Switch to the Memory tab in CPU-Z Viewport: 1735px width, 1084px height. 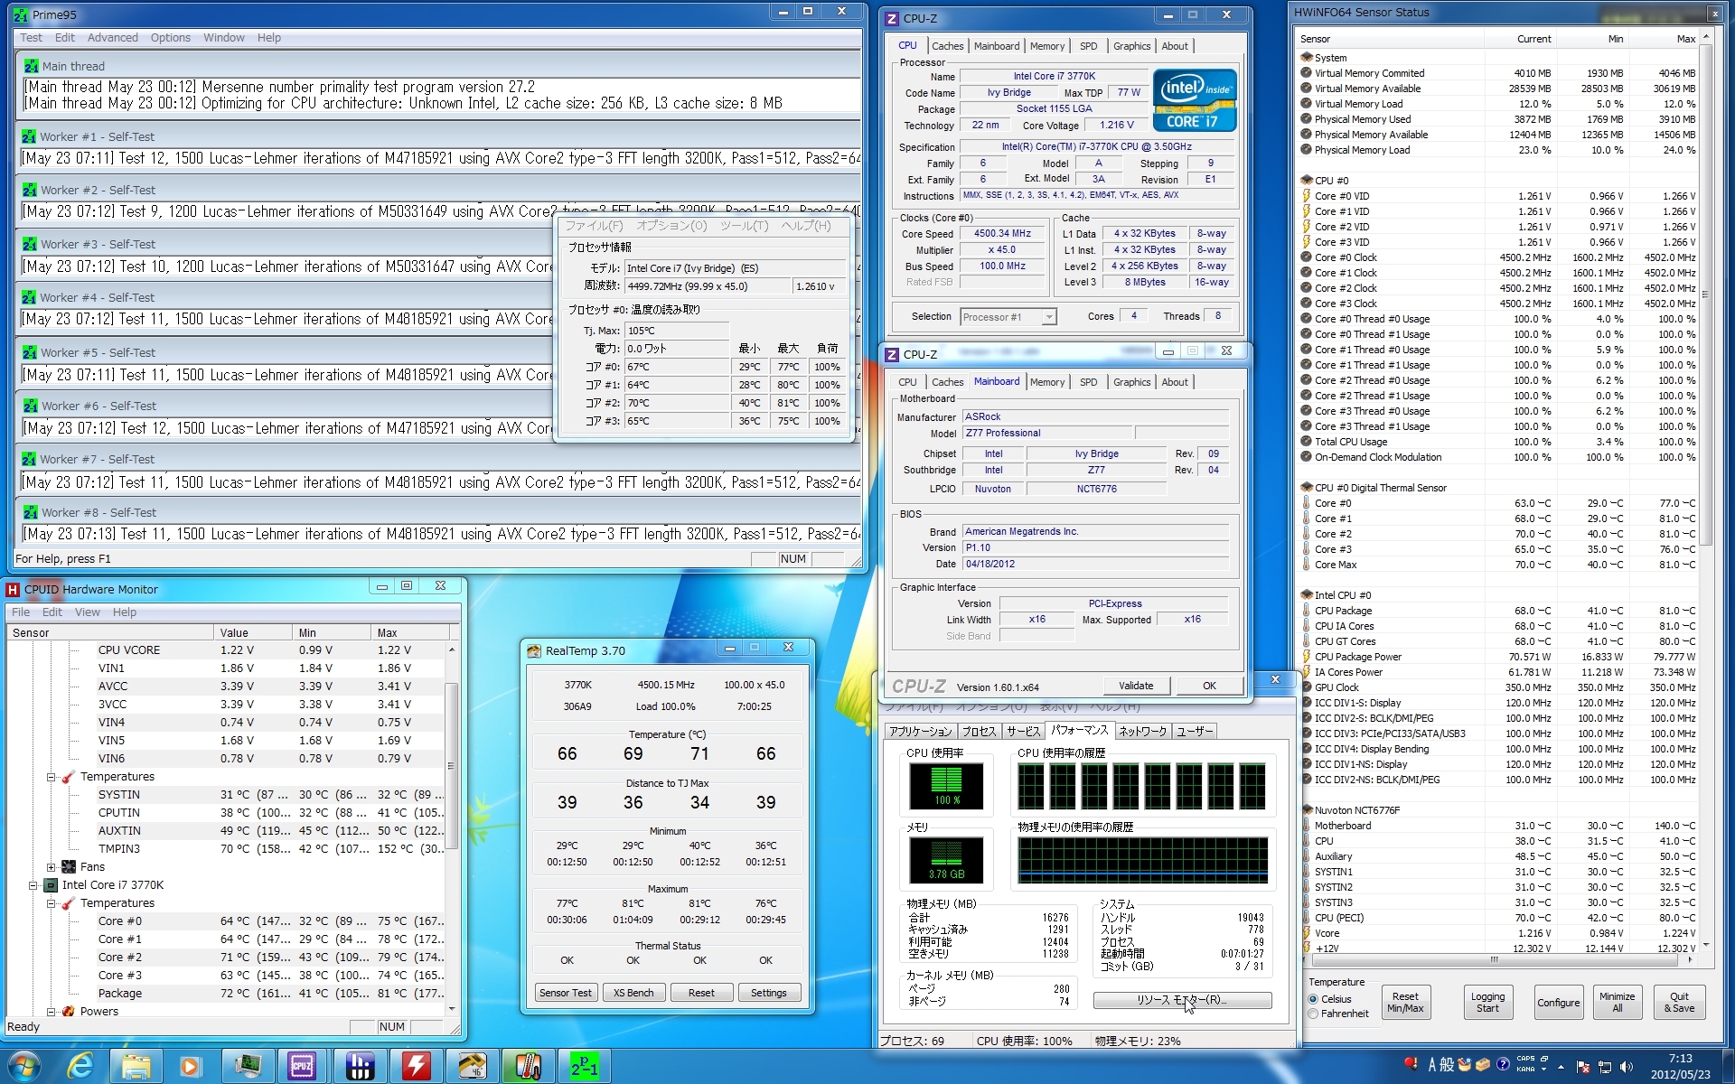[x=1046, y=46]
